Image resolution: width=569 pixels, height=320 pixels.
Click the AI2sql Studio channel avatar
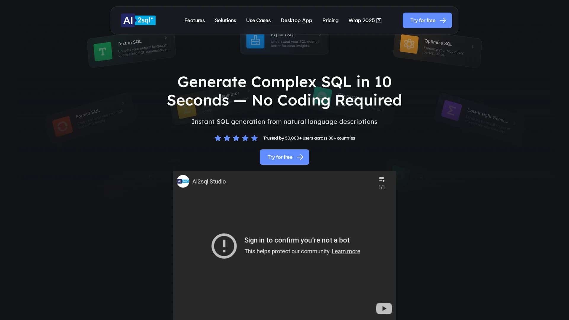183,181
